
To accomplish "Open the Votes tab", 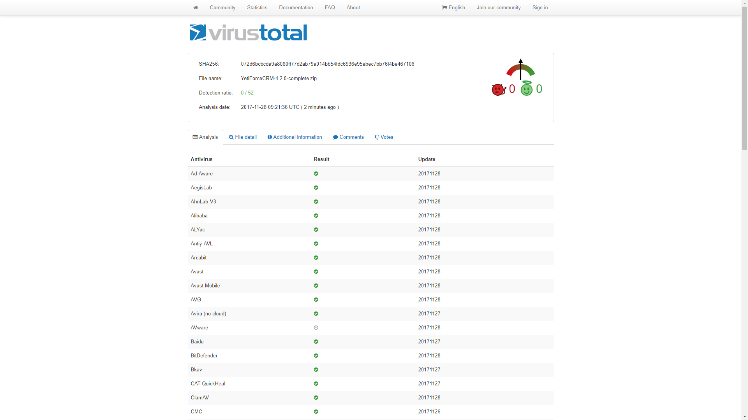I will click(x=384, y=137).
